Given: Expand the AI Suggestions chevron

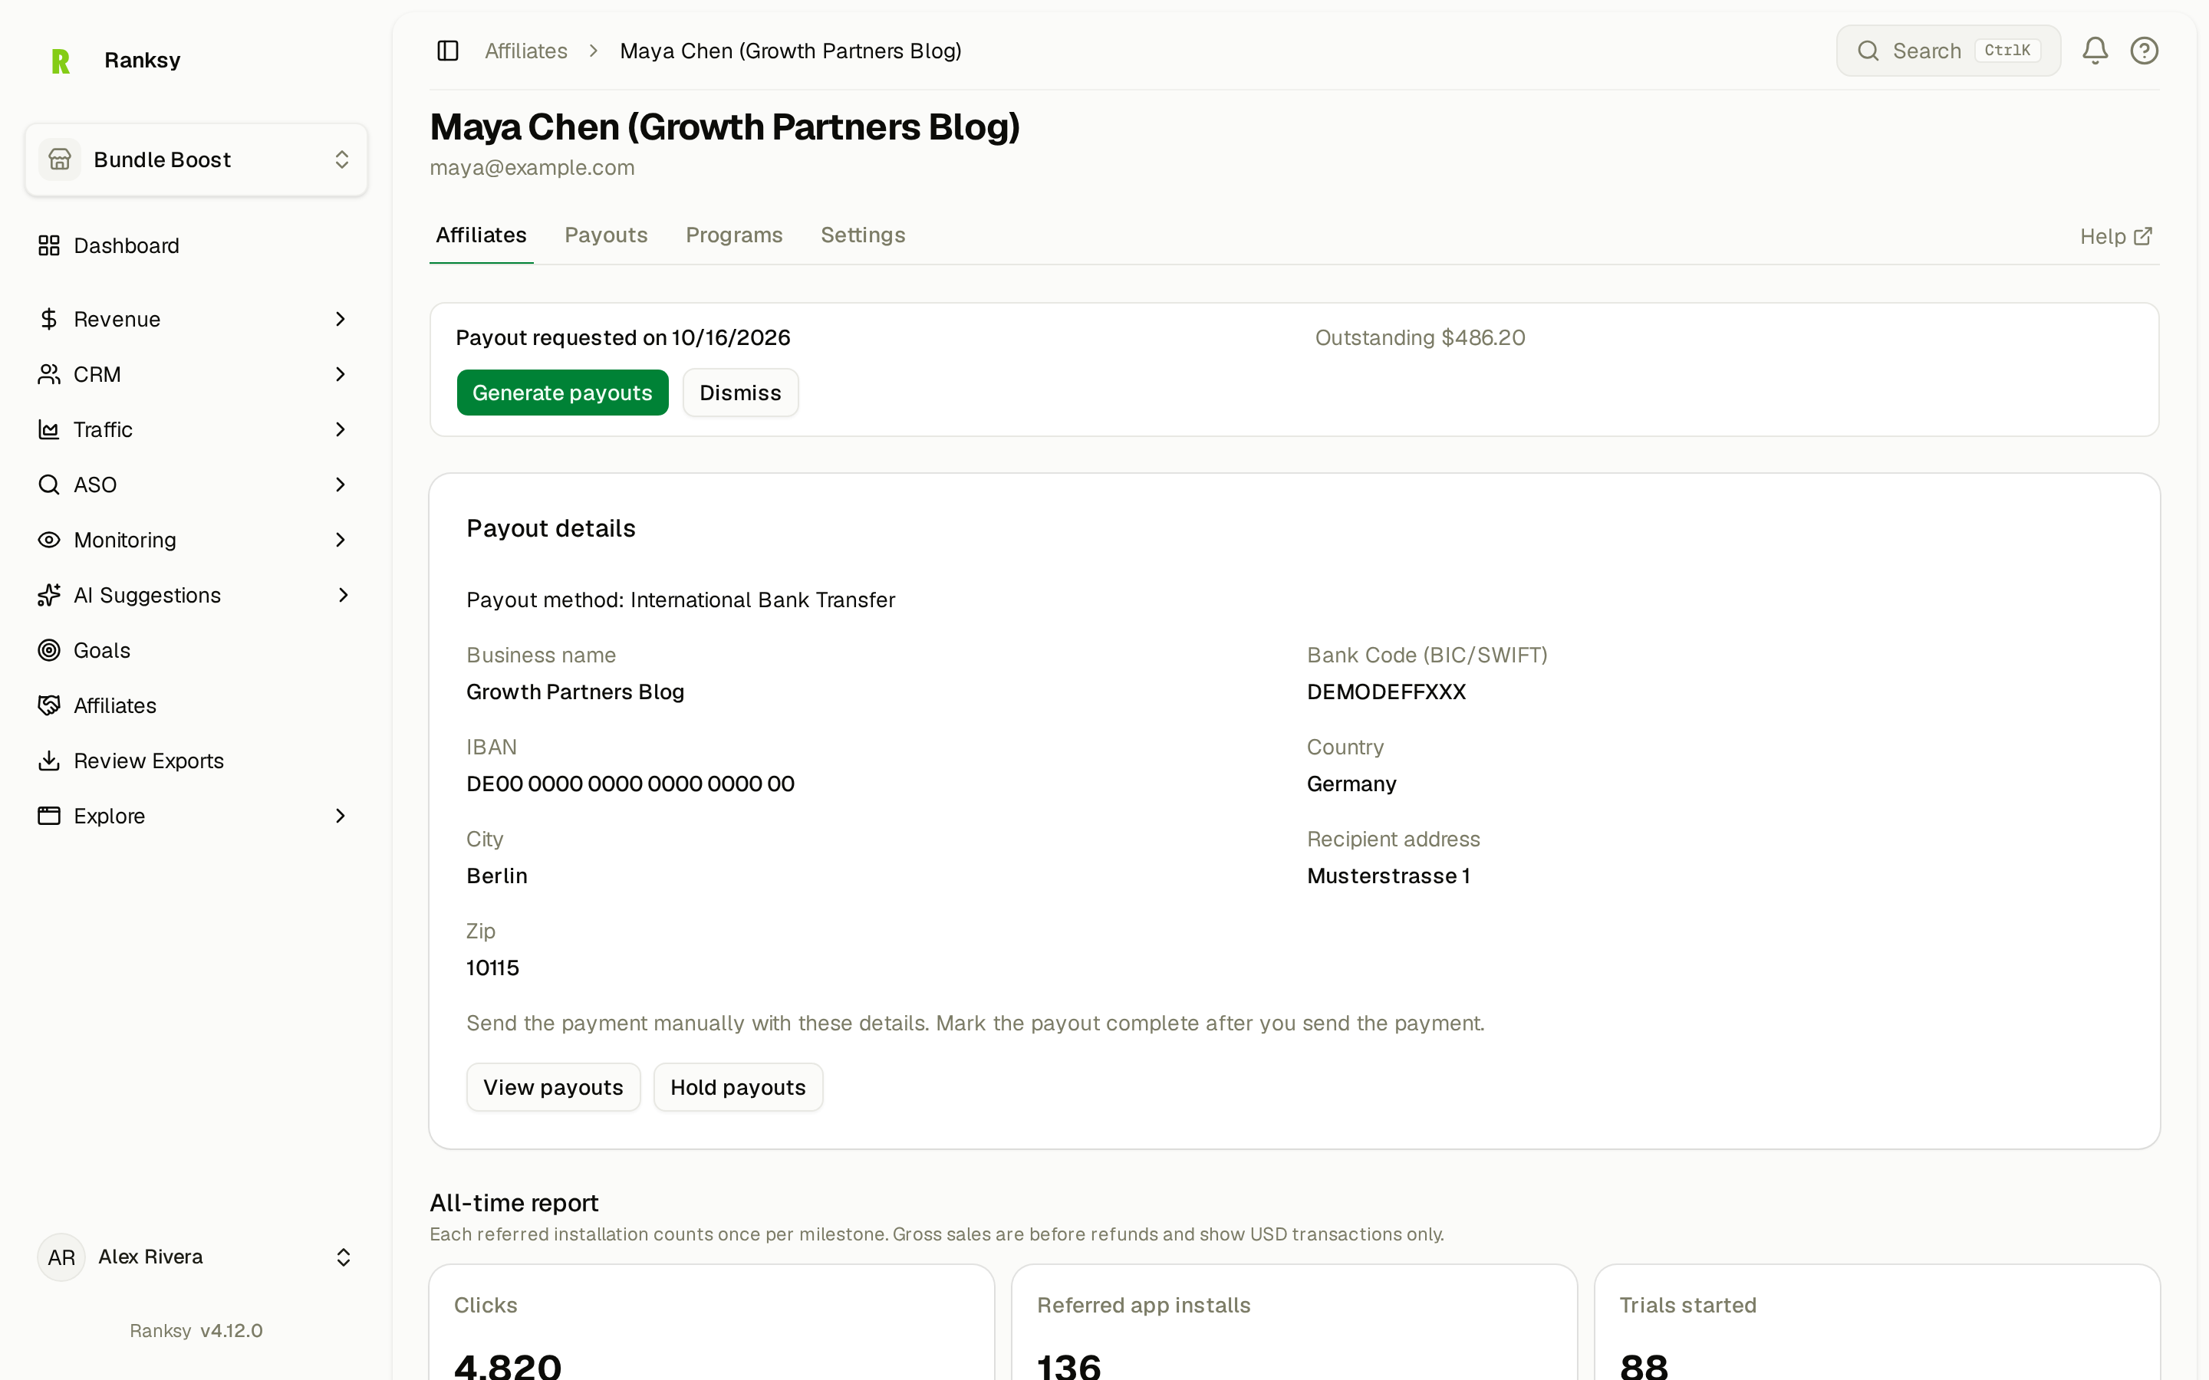Looking at the screenshot, I should (343, 595).
